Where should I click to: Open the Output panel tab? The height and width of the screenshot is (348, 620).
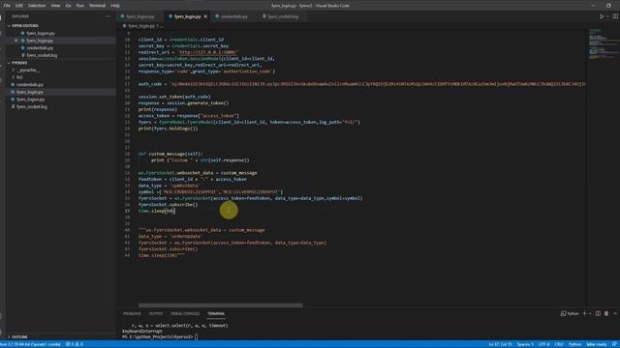click(x=155, y=313)
